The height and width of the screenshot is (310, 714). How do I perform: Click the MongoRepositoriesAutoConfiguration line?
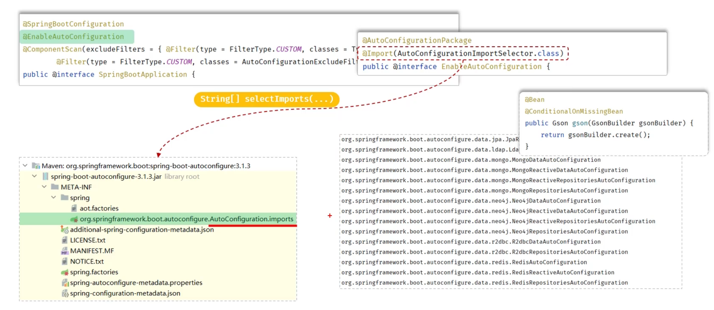tap(485, 190)
